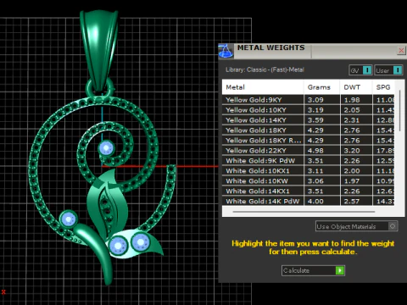The width and height of the screenshot is (407, 305).
Task: Select the center spiral gemstone
Action: [x=106, y=147]
